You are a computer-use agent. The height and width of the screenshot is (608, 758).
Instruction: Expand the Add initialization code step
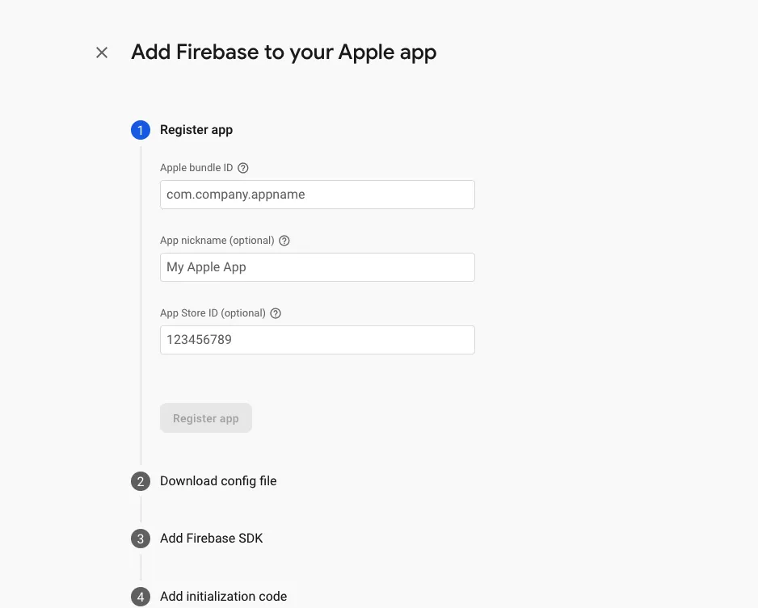click(223, 597)
